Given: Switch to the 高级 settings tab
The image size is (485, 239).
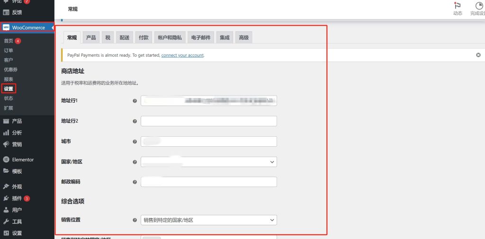Looking at the screenshot, I should [244, 38].
